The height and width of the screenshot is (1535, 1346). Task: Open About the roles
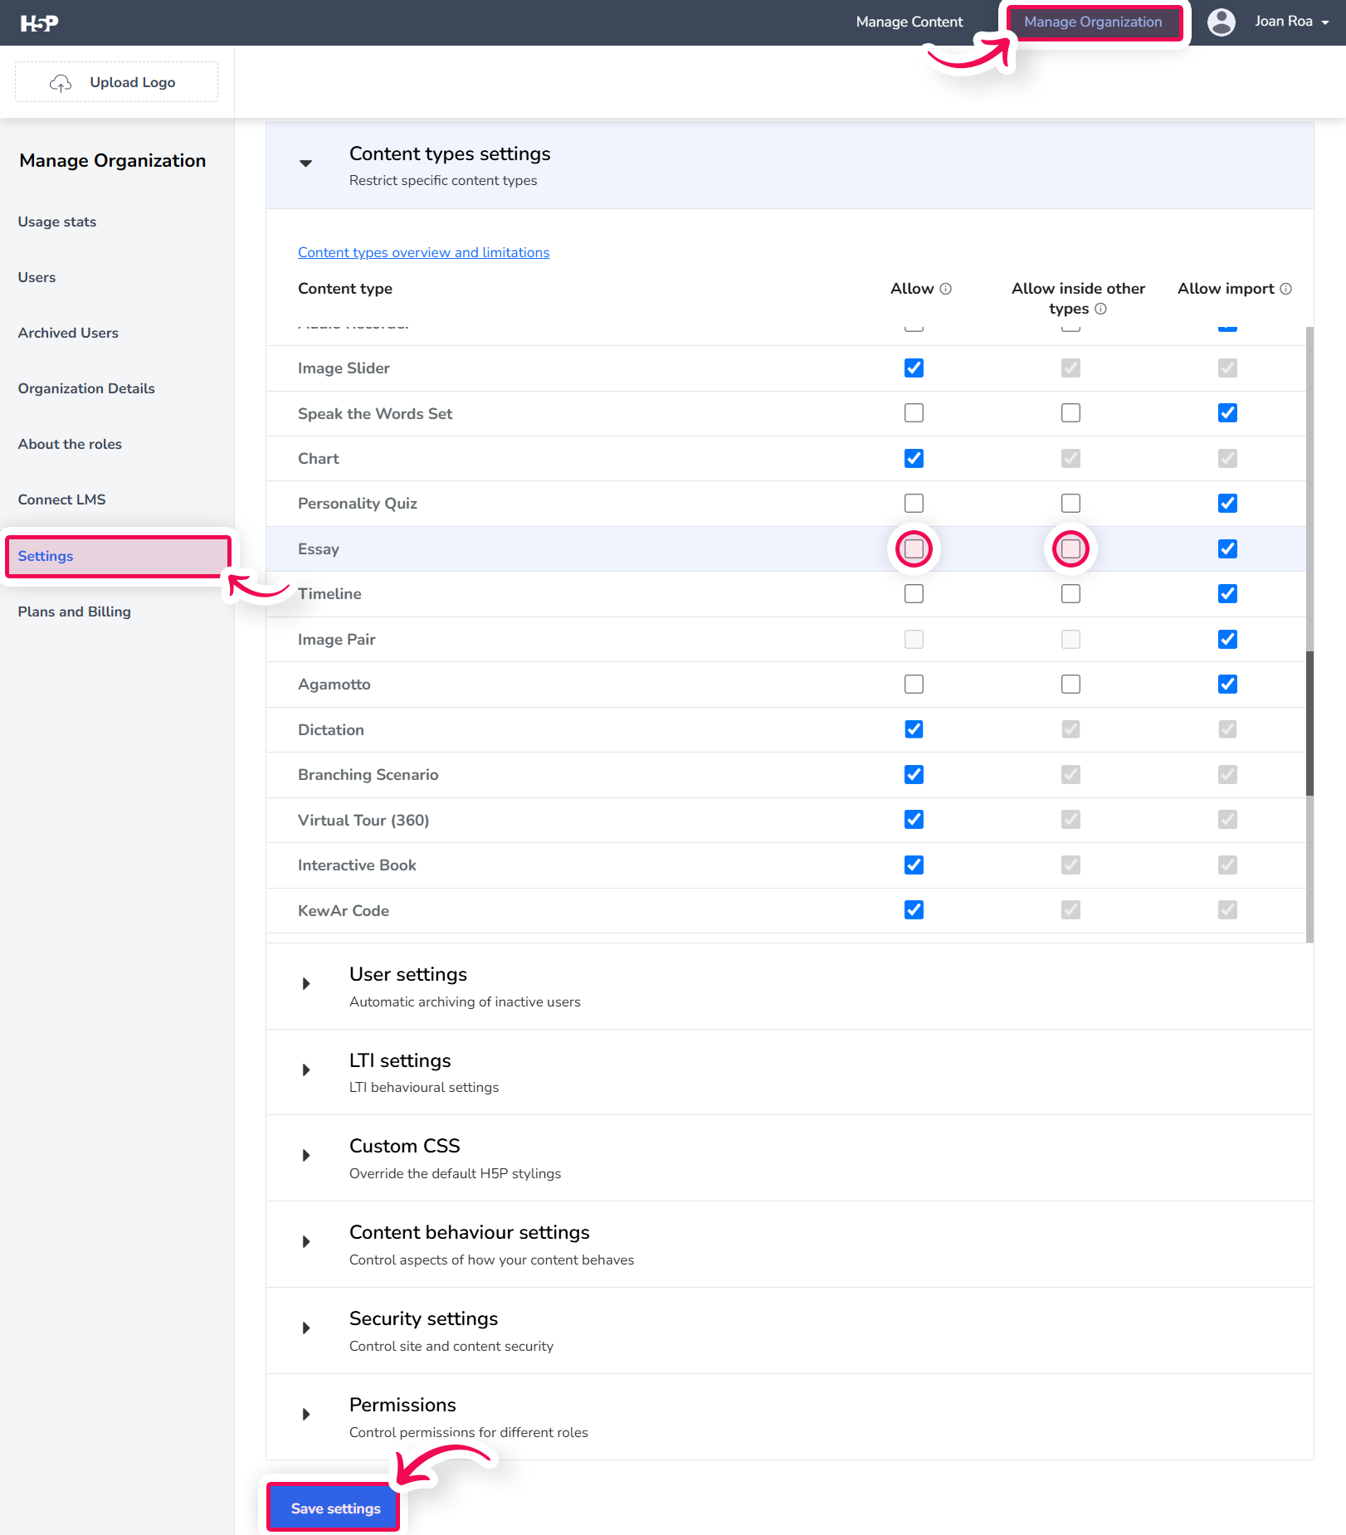tap(70, 444)
